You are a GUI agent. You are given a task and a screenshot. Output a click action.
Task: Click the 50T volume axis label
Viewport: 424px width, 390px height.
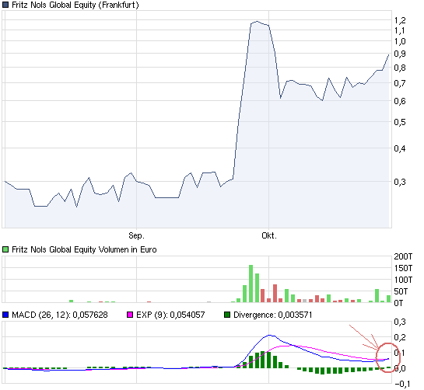pos(401,291)
